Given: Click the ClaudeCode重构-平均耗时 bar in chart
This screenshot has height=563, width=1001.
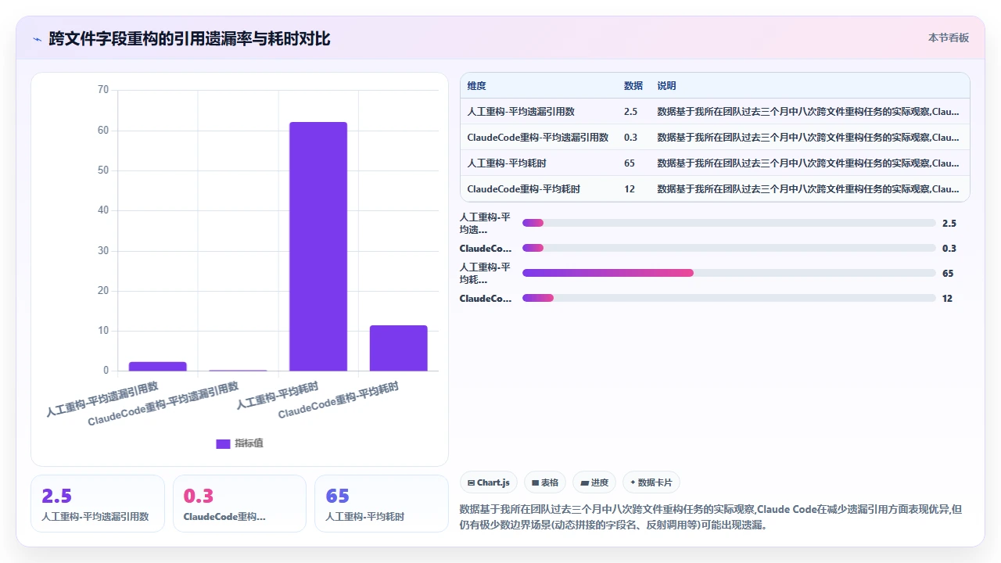Looking at the screenshot, I should pyautogui.click(x=399, y=348).
